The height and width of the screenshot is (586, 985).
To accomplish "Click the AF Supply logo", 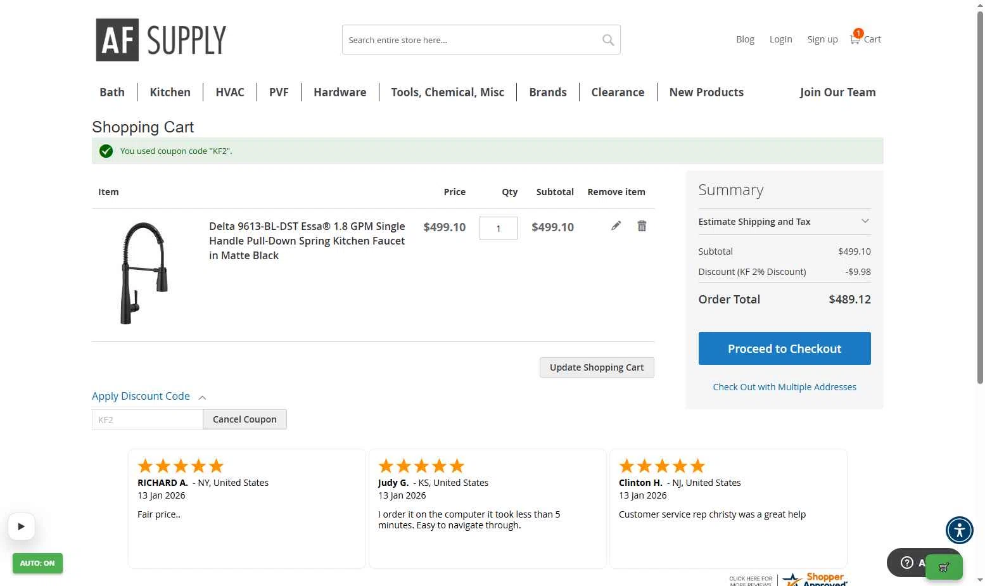I will [161, 40].
